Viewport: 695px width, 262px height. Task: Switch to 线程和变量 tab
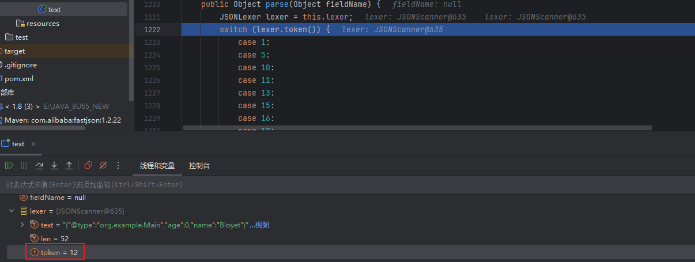click(157, 166)
